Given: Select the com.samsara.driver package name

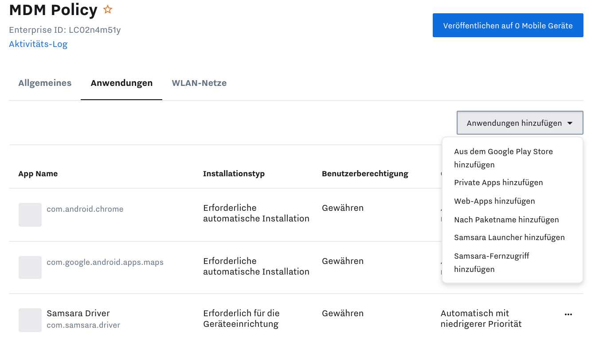Looking at the screenshot, I should 83,325.
